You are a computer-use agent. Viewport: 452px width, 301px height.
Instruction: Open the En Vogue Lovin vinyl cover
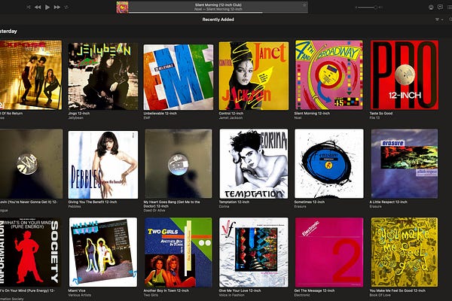click(31, 163)
